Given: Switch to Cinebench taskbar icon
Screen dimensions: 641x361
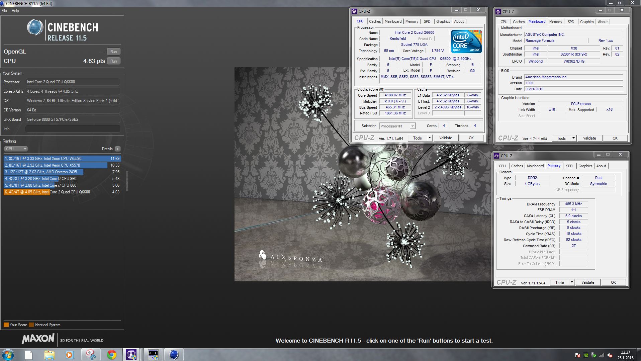Looking at the screenshot, I should tap(174, 355).
